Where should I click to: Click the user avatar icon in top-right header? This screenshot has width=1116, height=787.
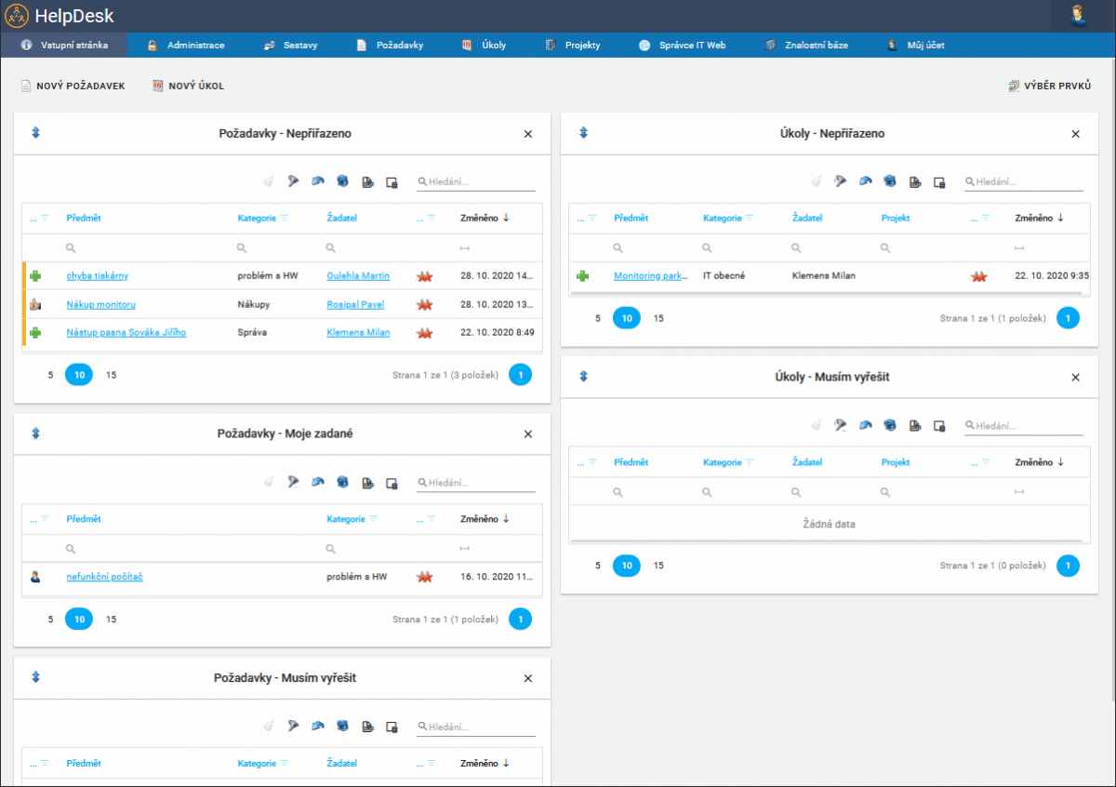point(1079,16)
